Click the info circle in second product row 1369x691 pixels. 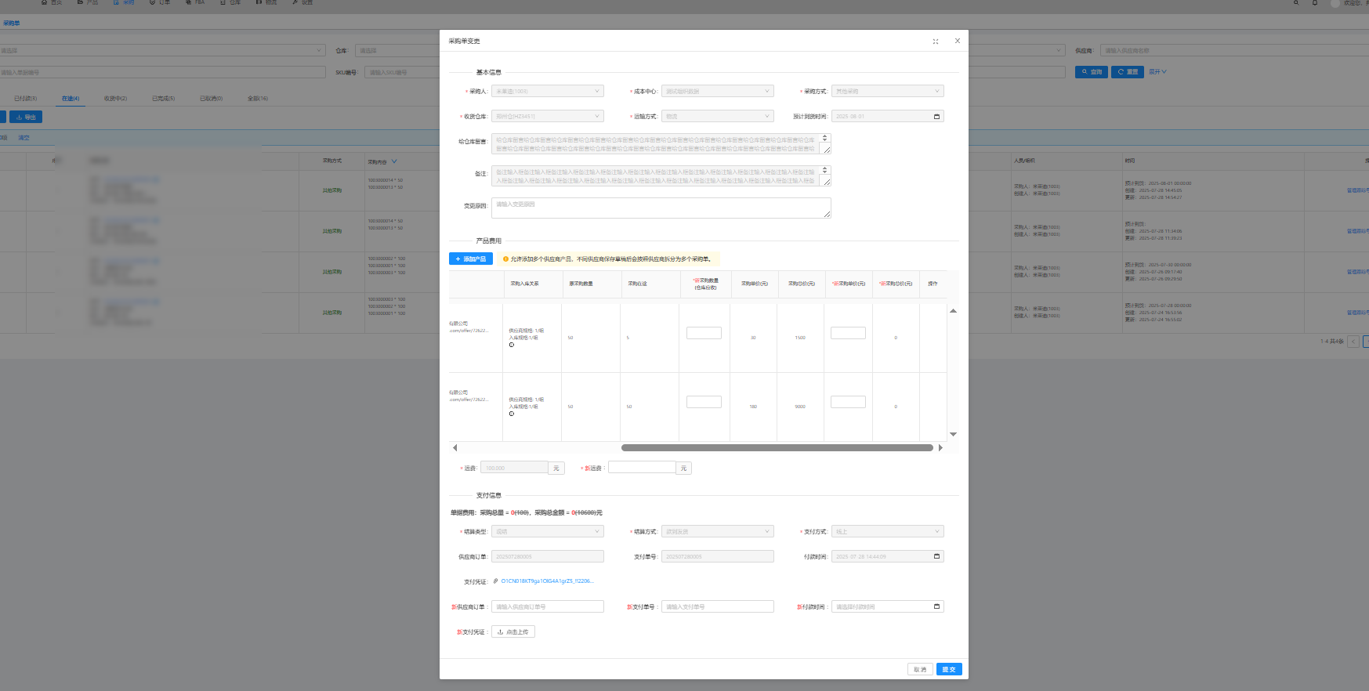click(x=512, y=414)
